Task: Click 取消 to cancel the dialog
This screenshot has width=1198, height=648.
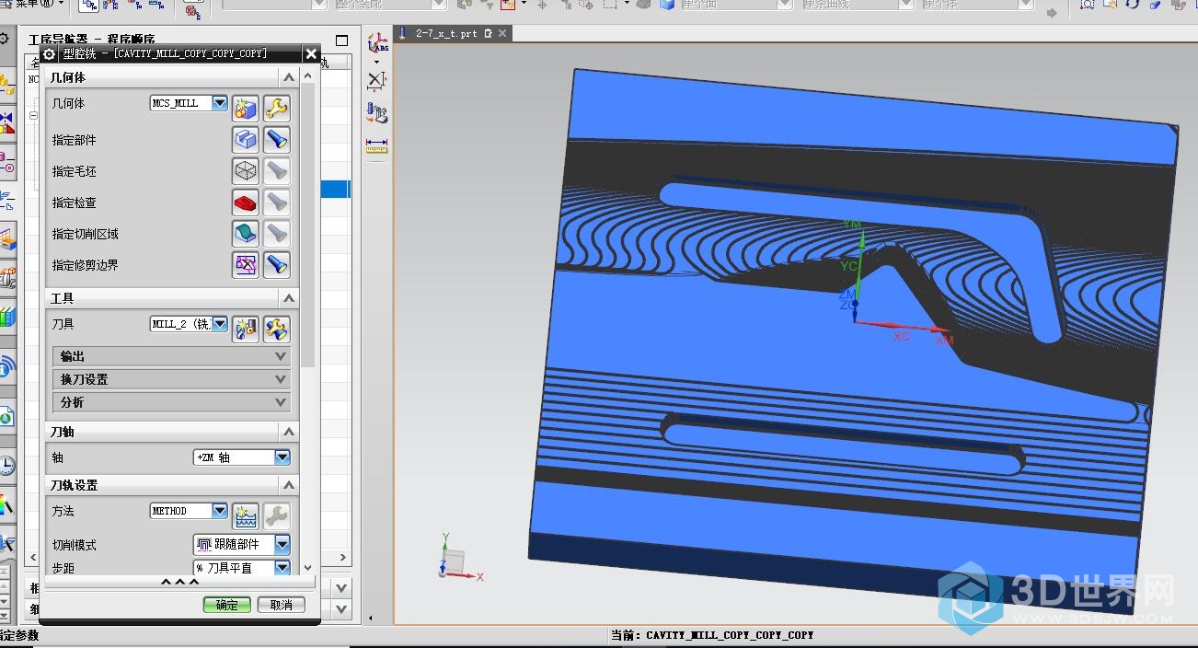Action: click(282, 605)
